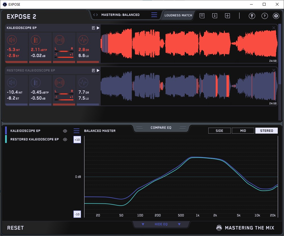The height and width of the screenshot is (236, 284).
Task: Click the license key icon
Action: (252, 16)
